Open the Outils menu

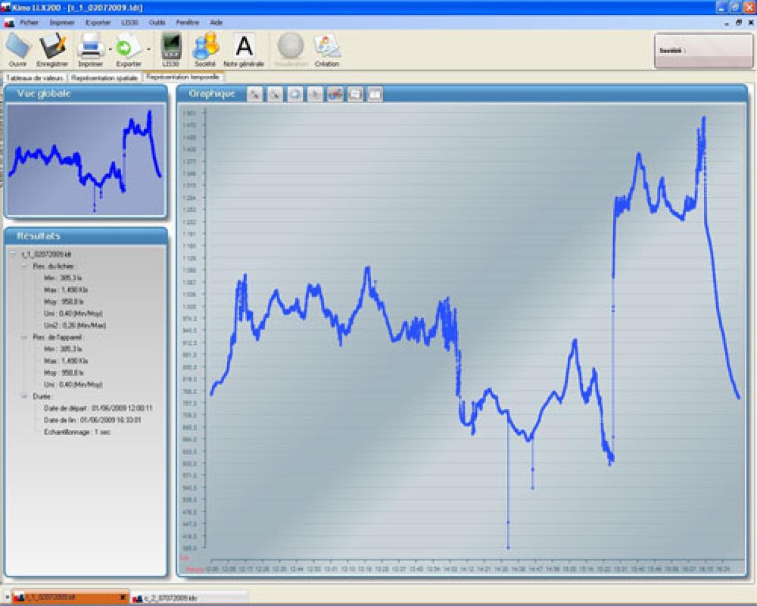pos(157,22)
